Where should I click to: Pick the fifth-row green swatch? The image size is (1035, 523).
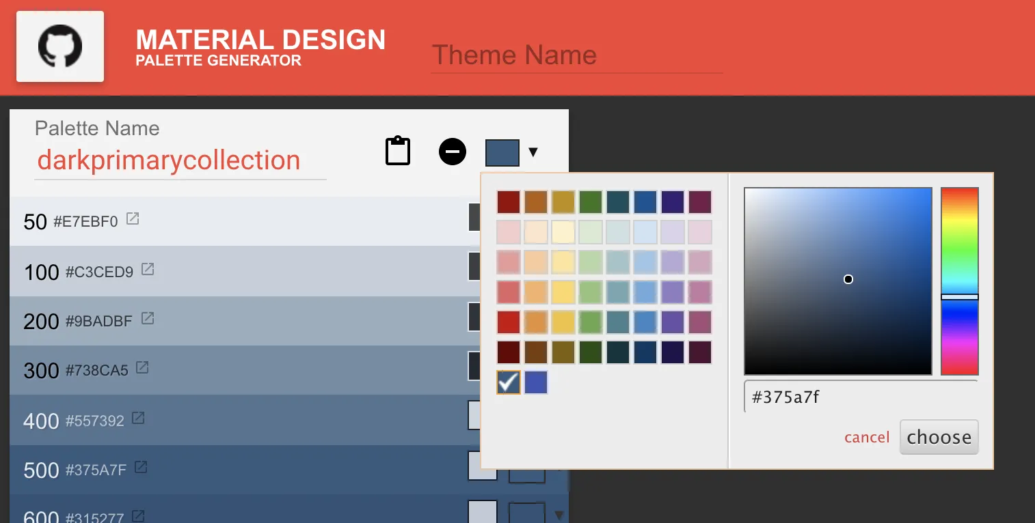tap(591, 322)
